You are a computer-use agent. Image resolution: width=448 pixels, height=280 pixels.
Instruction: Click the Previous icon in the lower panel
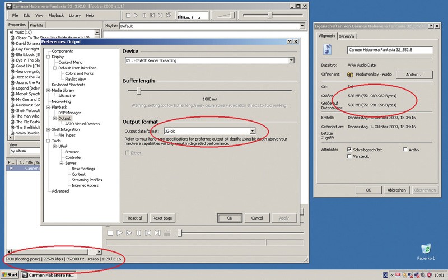tap(148, 233)
